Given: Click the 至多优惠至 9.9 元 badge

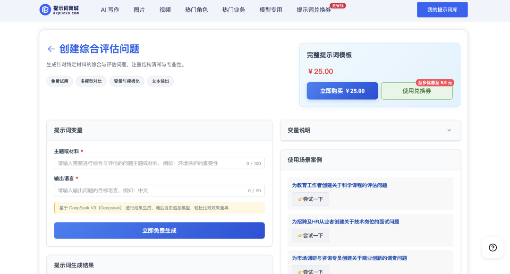Looking at the screenshot, I should pos(435,83).
